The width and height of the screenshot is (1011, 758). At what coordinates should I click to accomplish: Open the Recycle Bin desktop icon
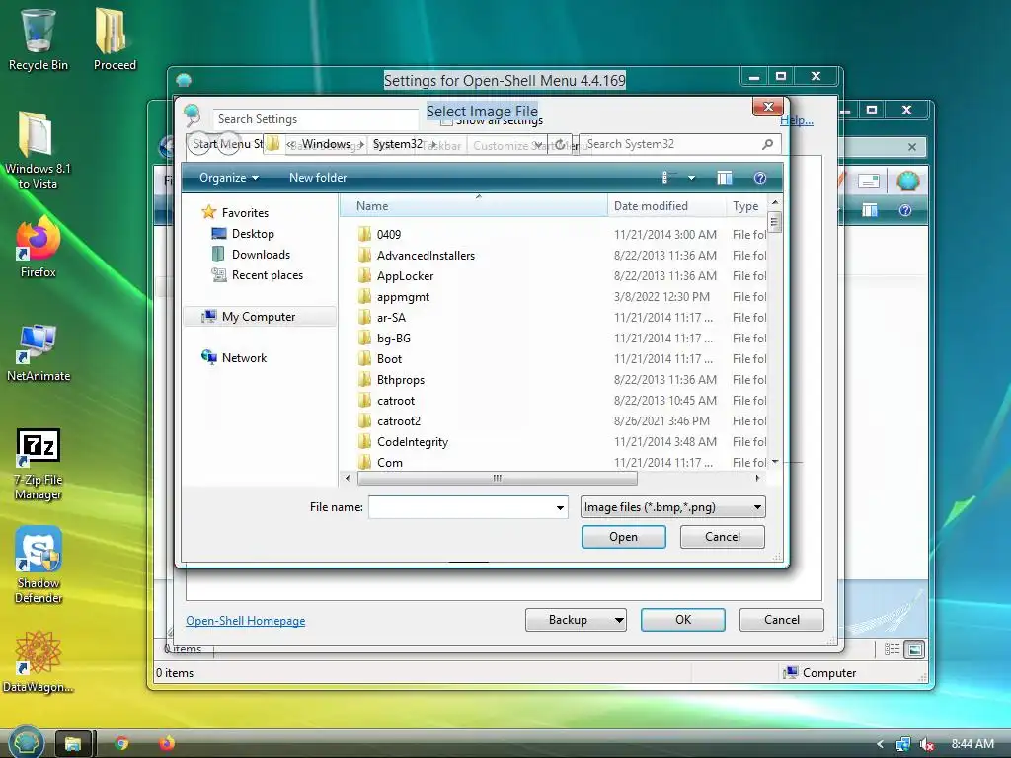pyautogui.click(x=39, y=38)
